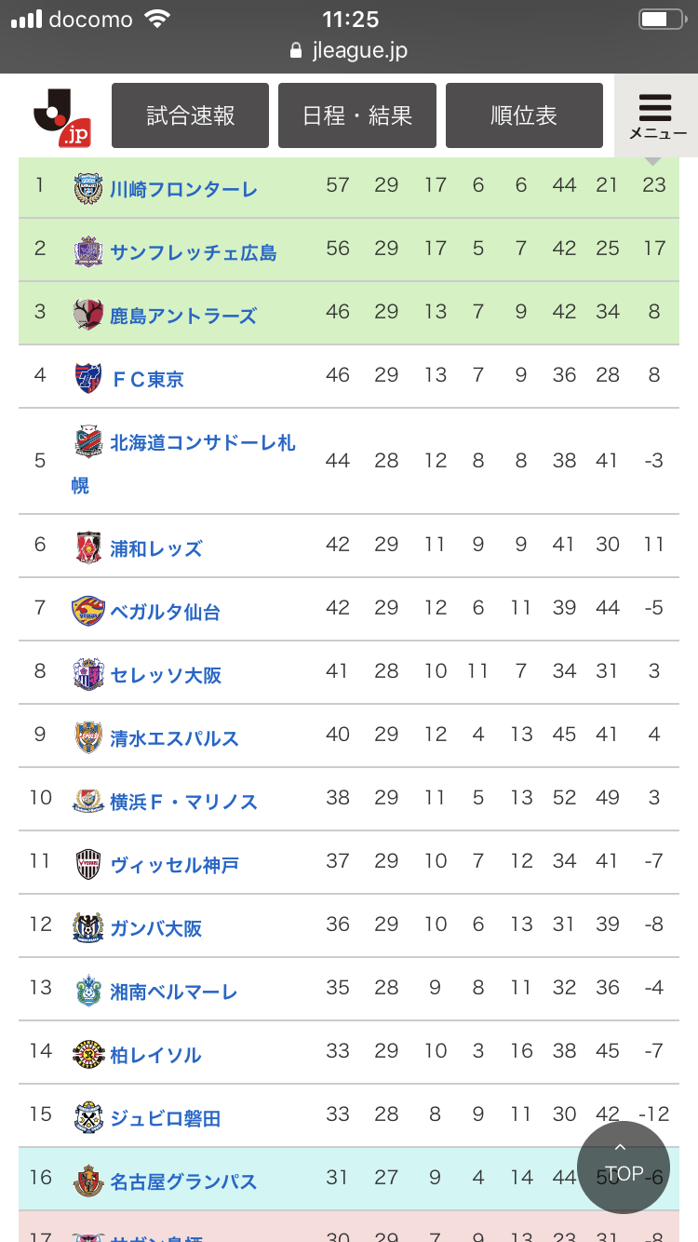Click the Urawa Reds club crest

88,547
